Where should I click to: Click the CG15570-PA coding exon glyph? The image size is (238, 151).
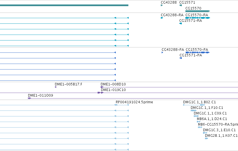tap(197, 52)
